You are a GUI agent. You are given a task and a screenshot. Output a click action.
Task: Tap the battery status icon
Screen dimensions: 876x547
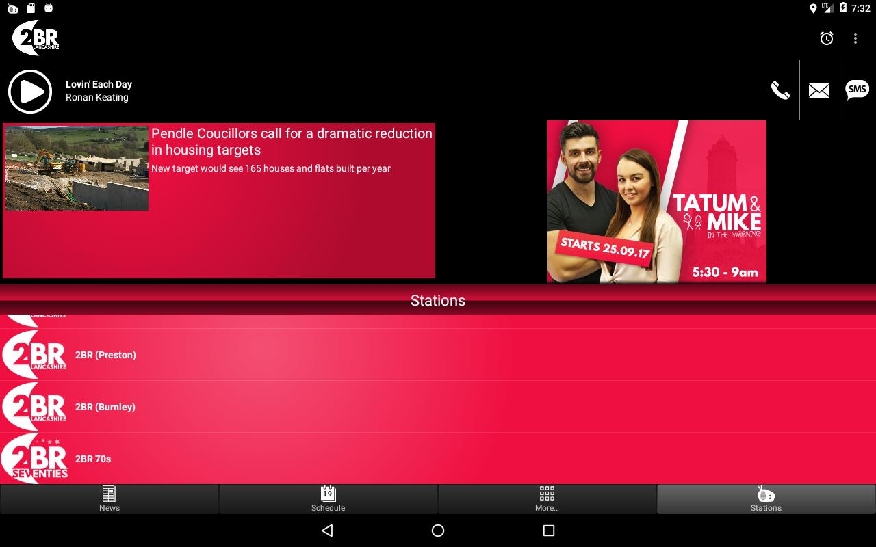point(843,8)
